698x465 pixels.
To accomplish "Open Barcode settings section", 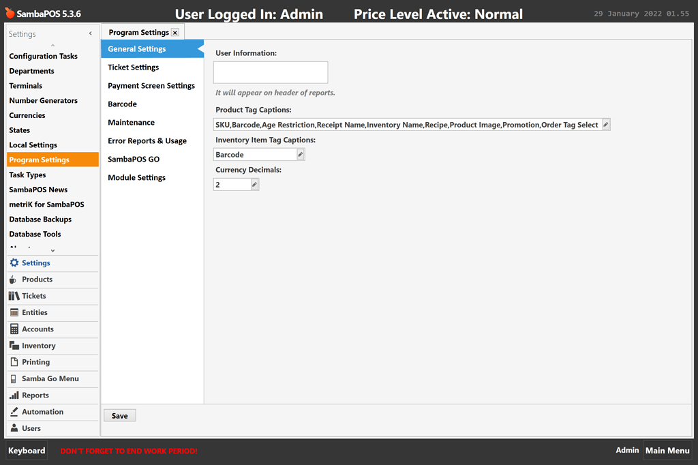I will click(152, 104).
